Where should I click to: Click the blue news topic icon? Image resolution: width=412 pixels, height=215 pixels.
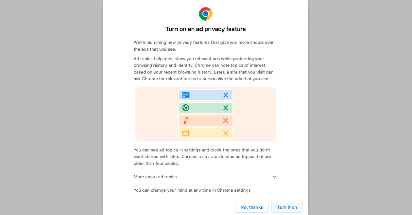click(186, 95)
